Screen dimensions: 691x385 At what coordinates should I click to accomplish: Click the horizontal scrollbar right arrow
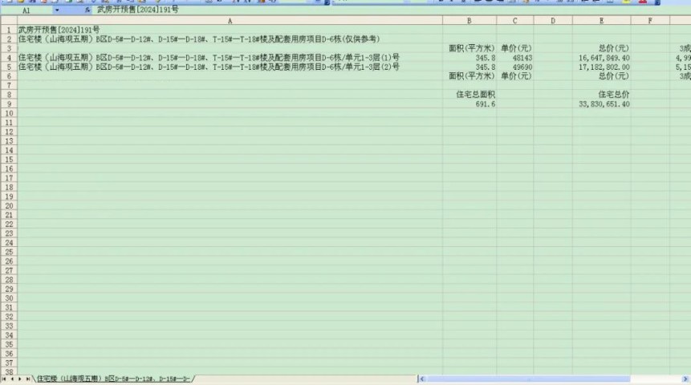coord(685,379)
